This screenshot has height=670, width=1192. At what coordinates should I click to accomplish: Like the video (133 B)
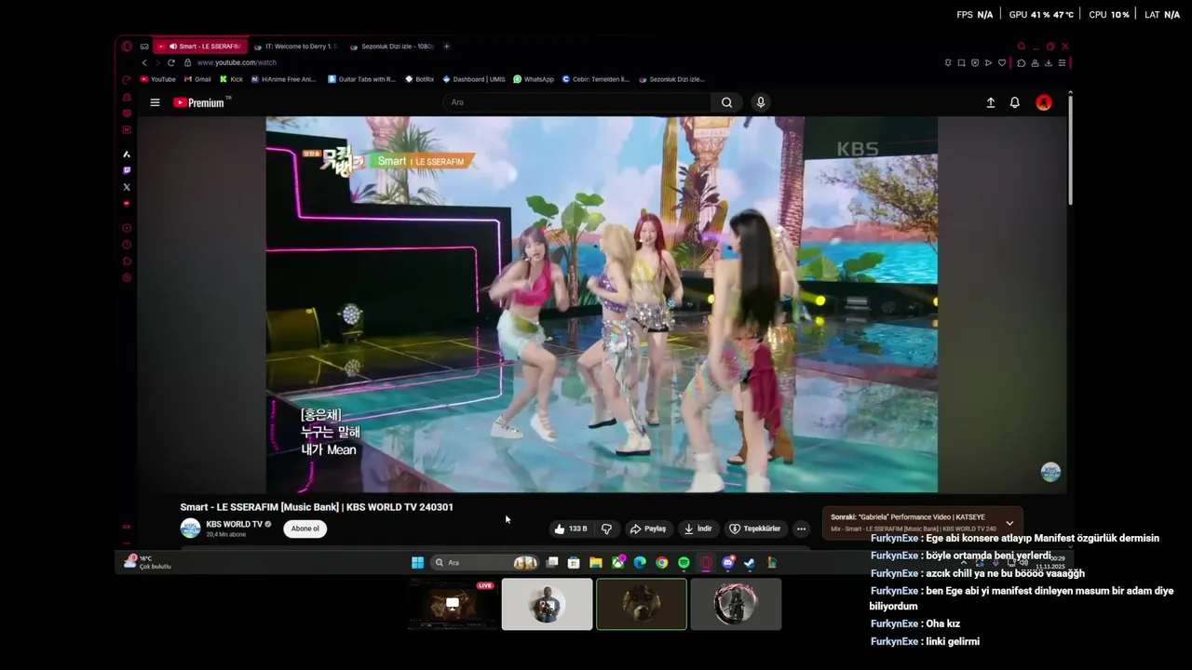pyautogui.click(x=570, y=529)
